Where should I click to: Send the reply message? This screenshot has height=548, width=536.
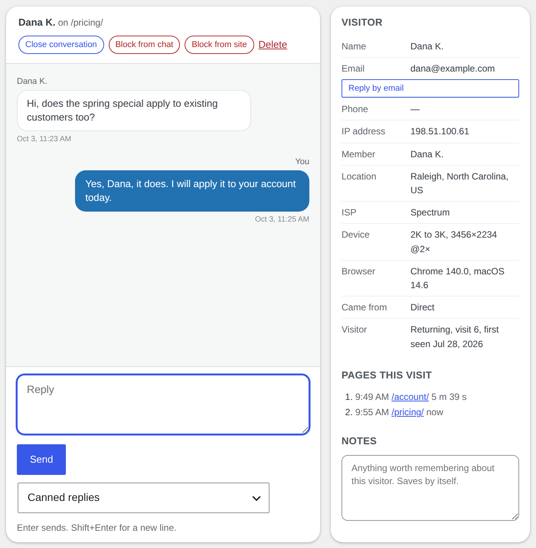[x=41, y=460]
